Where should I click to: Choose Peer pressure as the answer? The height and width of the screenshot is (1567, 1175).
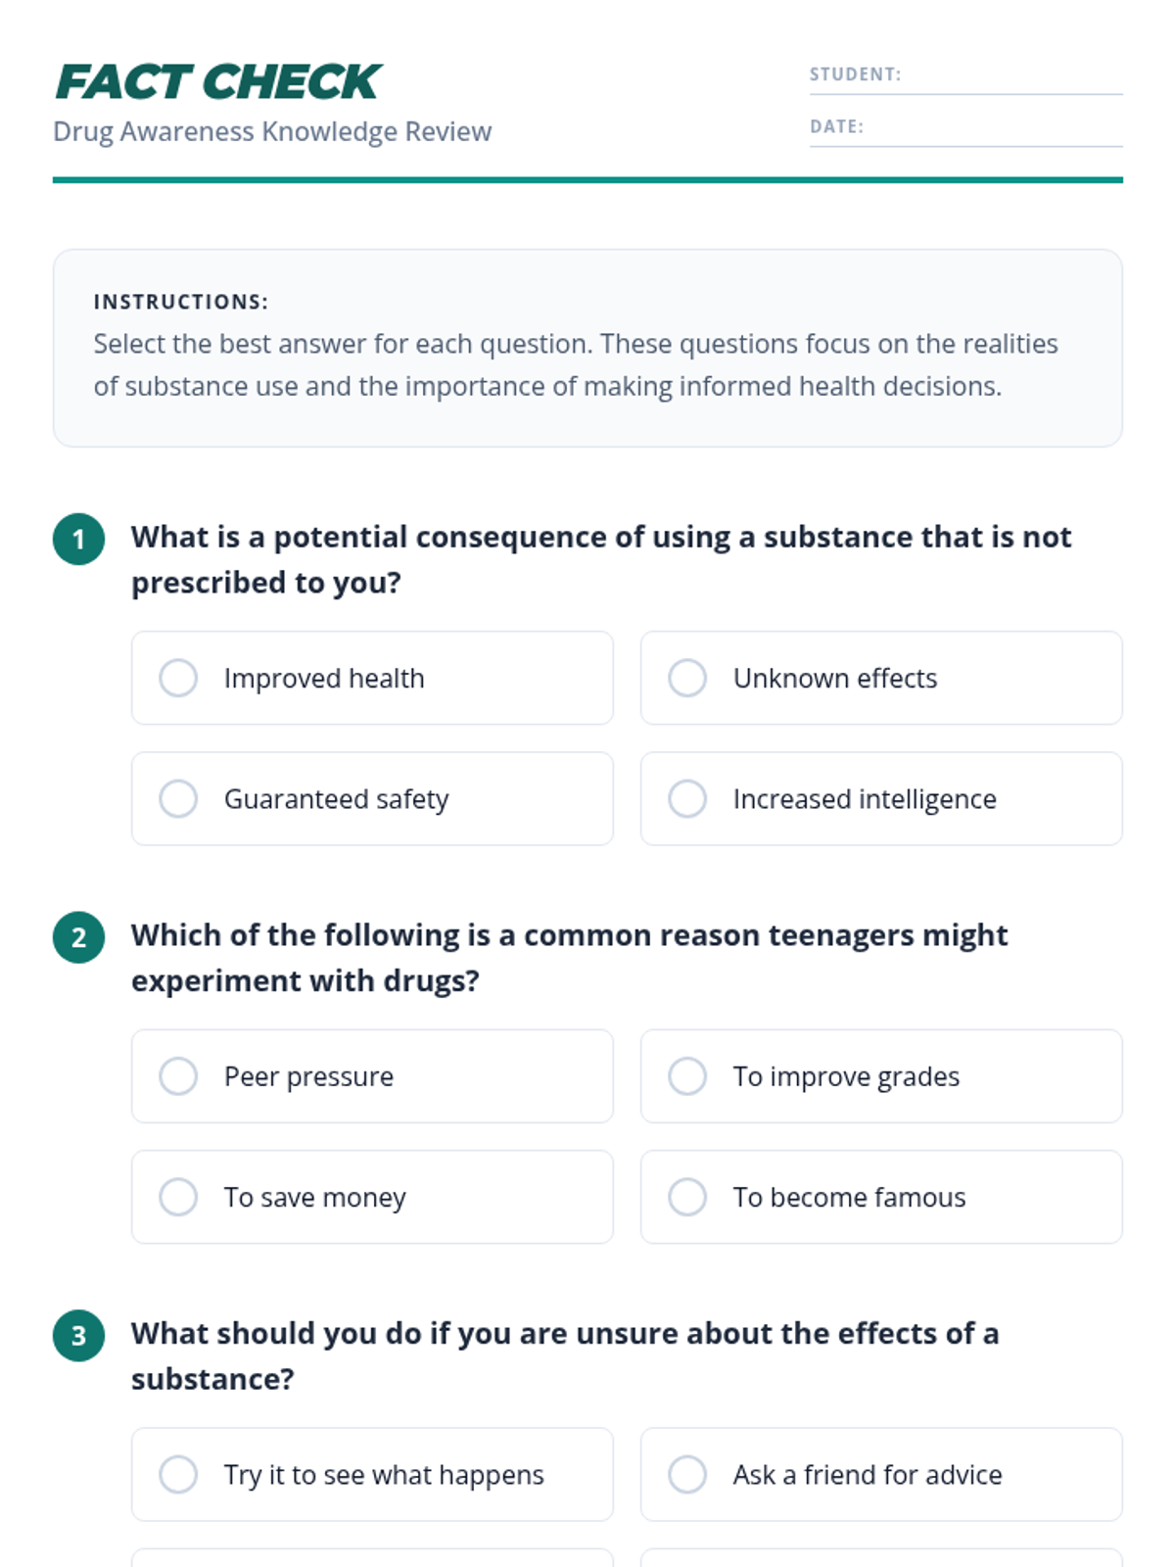pos(372,1075)
